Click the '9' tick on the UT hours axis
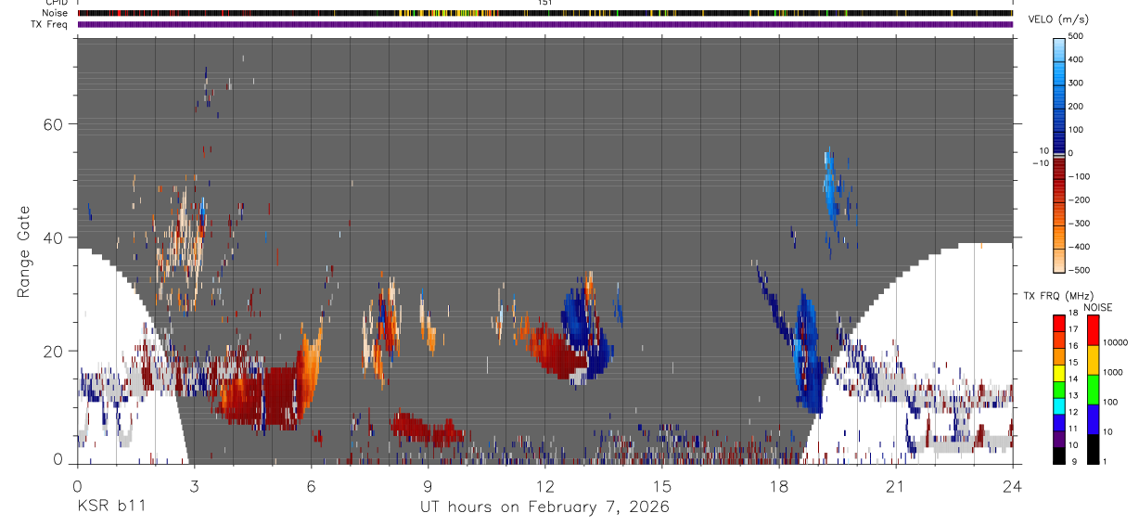The image size is (1139, 526). [x=429, y=486]
